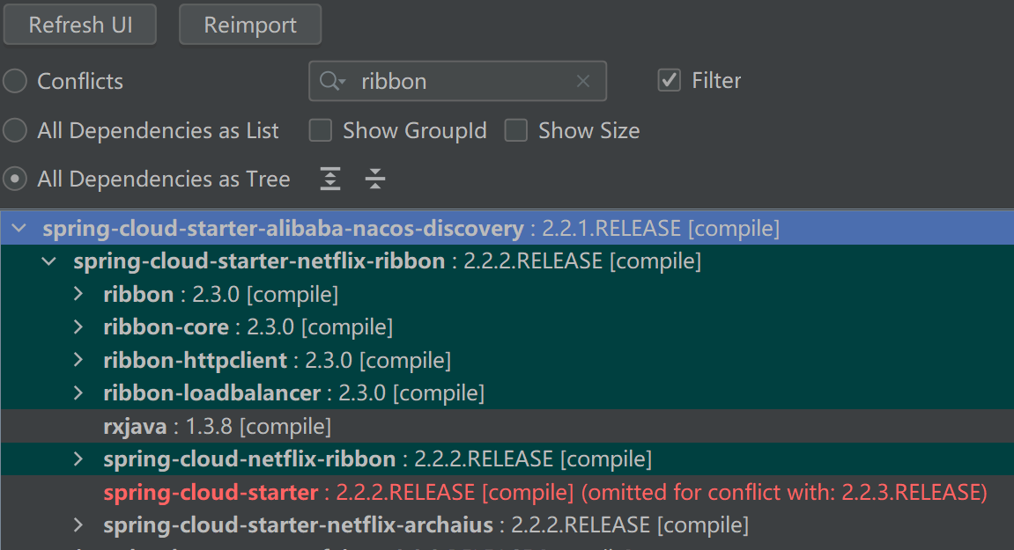Image resolution: width=1014 pixels, height=550 pixels.
Task: Collapse spring-cloud-starter-alibaba-nacos-discovery node
Action: [x=19, y=229]
